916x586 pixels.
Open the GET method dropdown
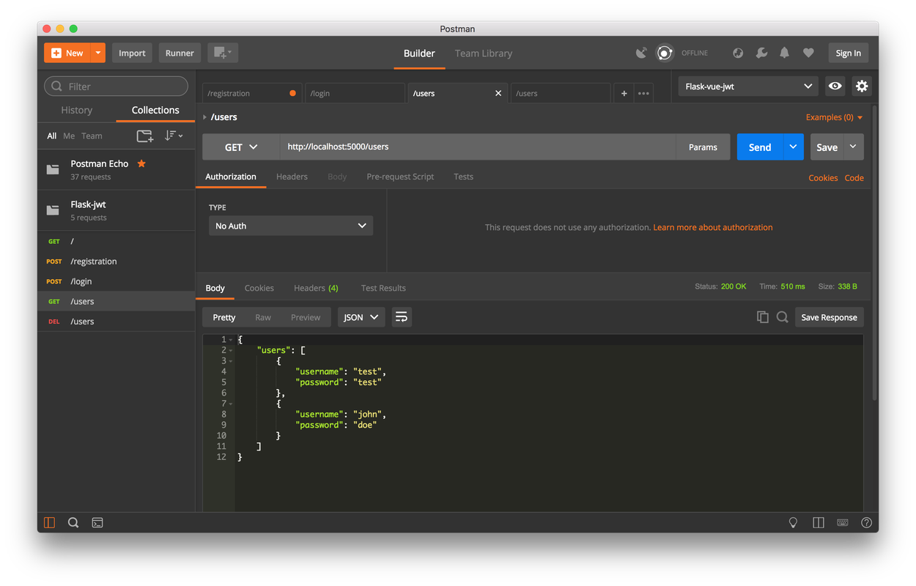tap(241, 147)
